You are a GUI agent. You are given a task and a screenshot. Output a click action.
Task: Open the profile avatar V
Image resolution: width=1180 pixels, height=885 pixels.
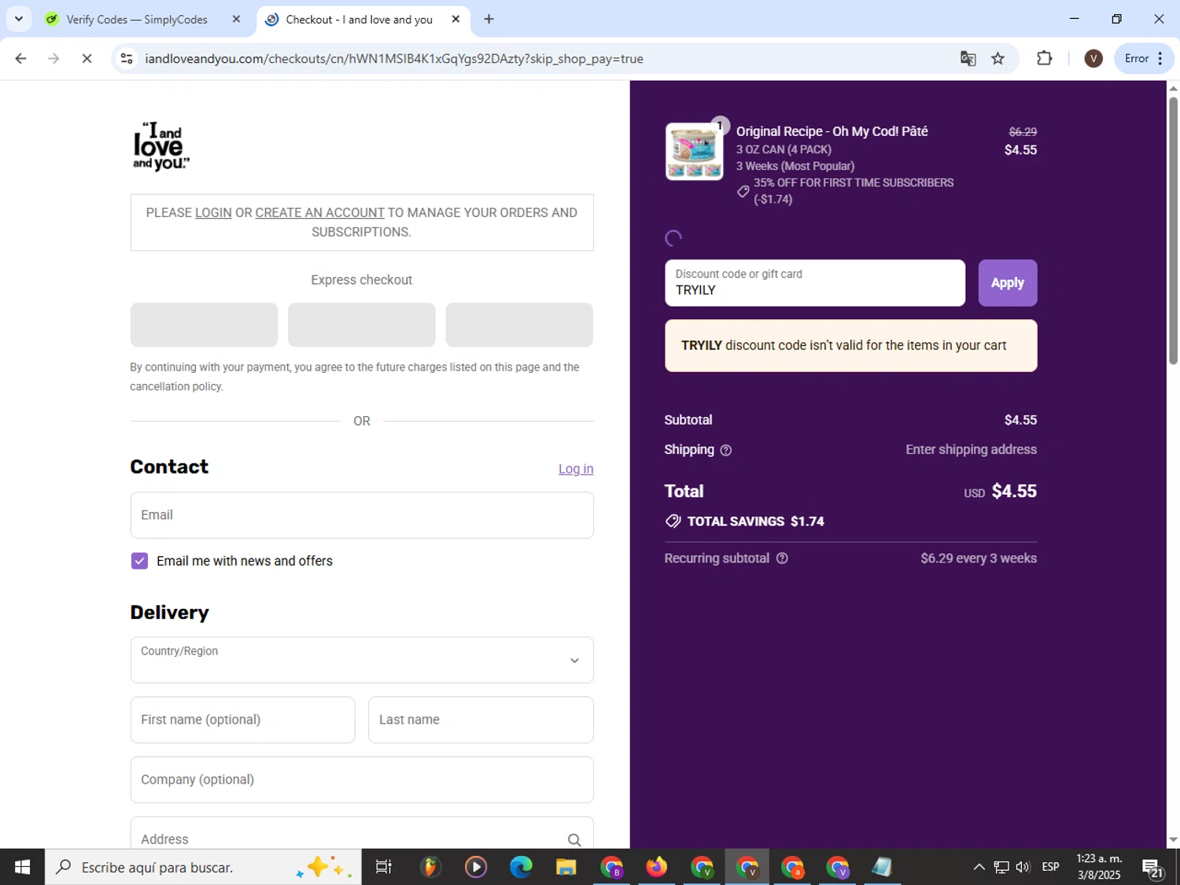[x=1093, y=58]
